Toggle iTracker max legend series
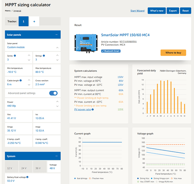194x184 pixels. click(x=96, y=178)
